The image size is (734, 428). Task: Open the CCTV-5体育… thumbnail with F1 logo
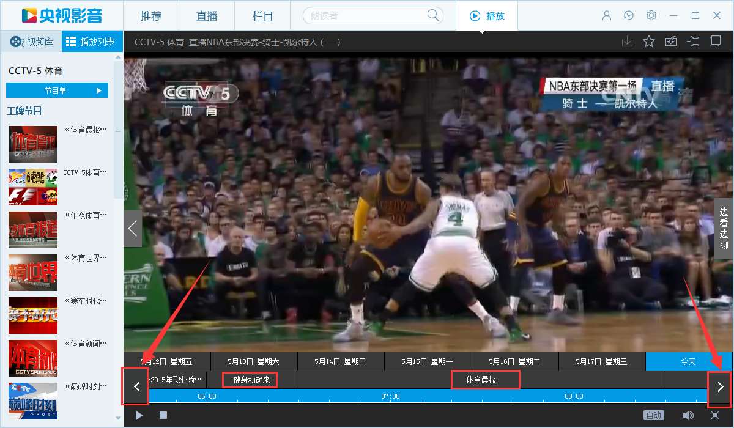click(33, 187)
